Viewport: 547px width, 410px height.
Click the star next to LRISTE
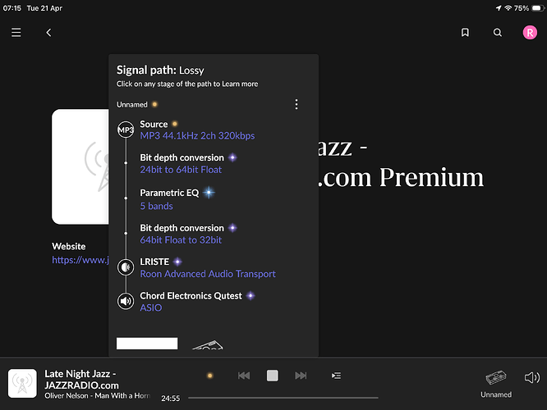177,262
